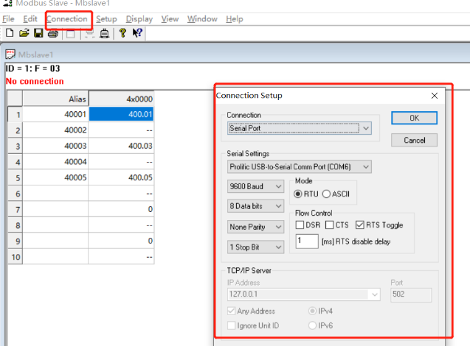Screen dimensions: 470x346
Task: Click the New document toolbar icon
Action: (x=10, y=33)
